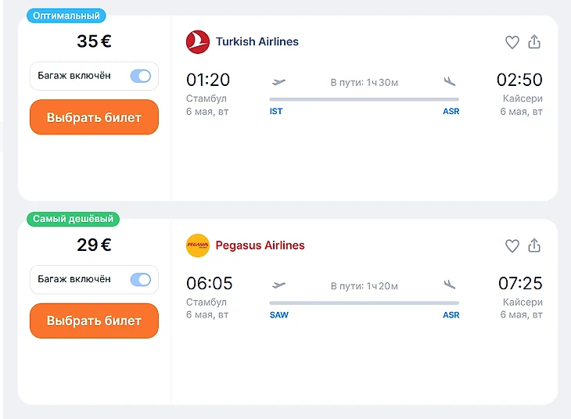Click the Turkish Airlines logo icon
571x419 pixels.
[198, 42]
